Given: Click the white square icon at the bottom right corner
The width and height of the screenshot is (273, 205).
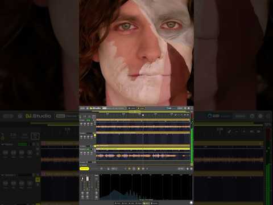Looking at the screenshot, I should (x=191, y=203).
